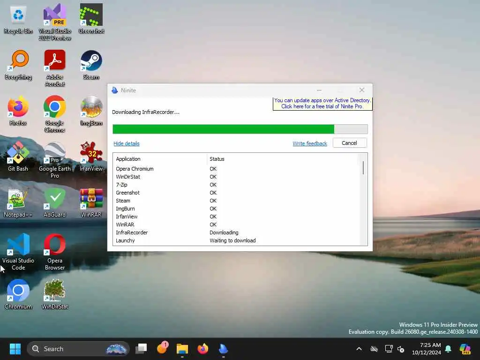Select the Opera Browser desktop icon
The height and width of the screenshot is (360, 480).
click(55, 252)
